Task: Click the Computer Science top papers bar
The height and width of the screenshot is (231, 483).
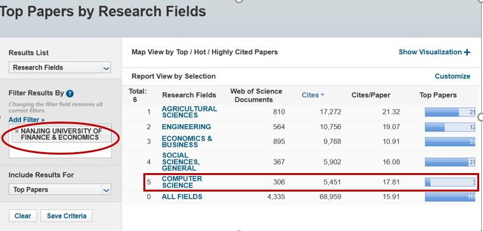Action: [450, 182]
